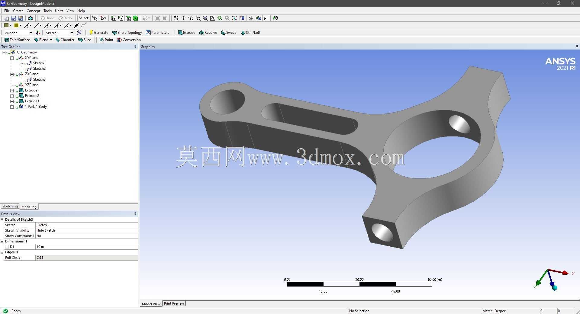The height and width of the screenshot is (314, 580).
Task: Click the Sweep feature tool
Action: click(x=229, y=33)
